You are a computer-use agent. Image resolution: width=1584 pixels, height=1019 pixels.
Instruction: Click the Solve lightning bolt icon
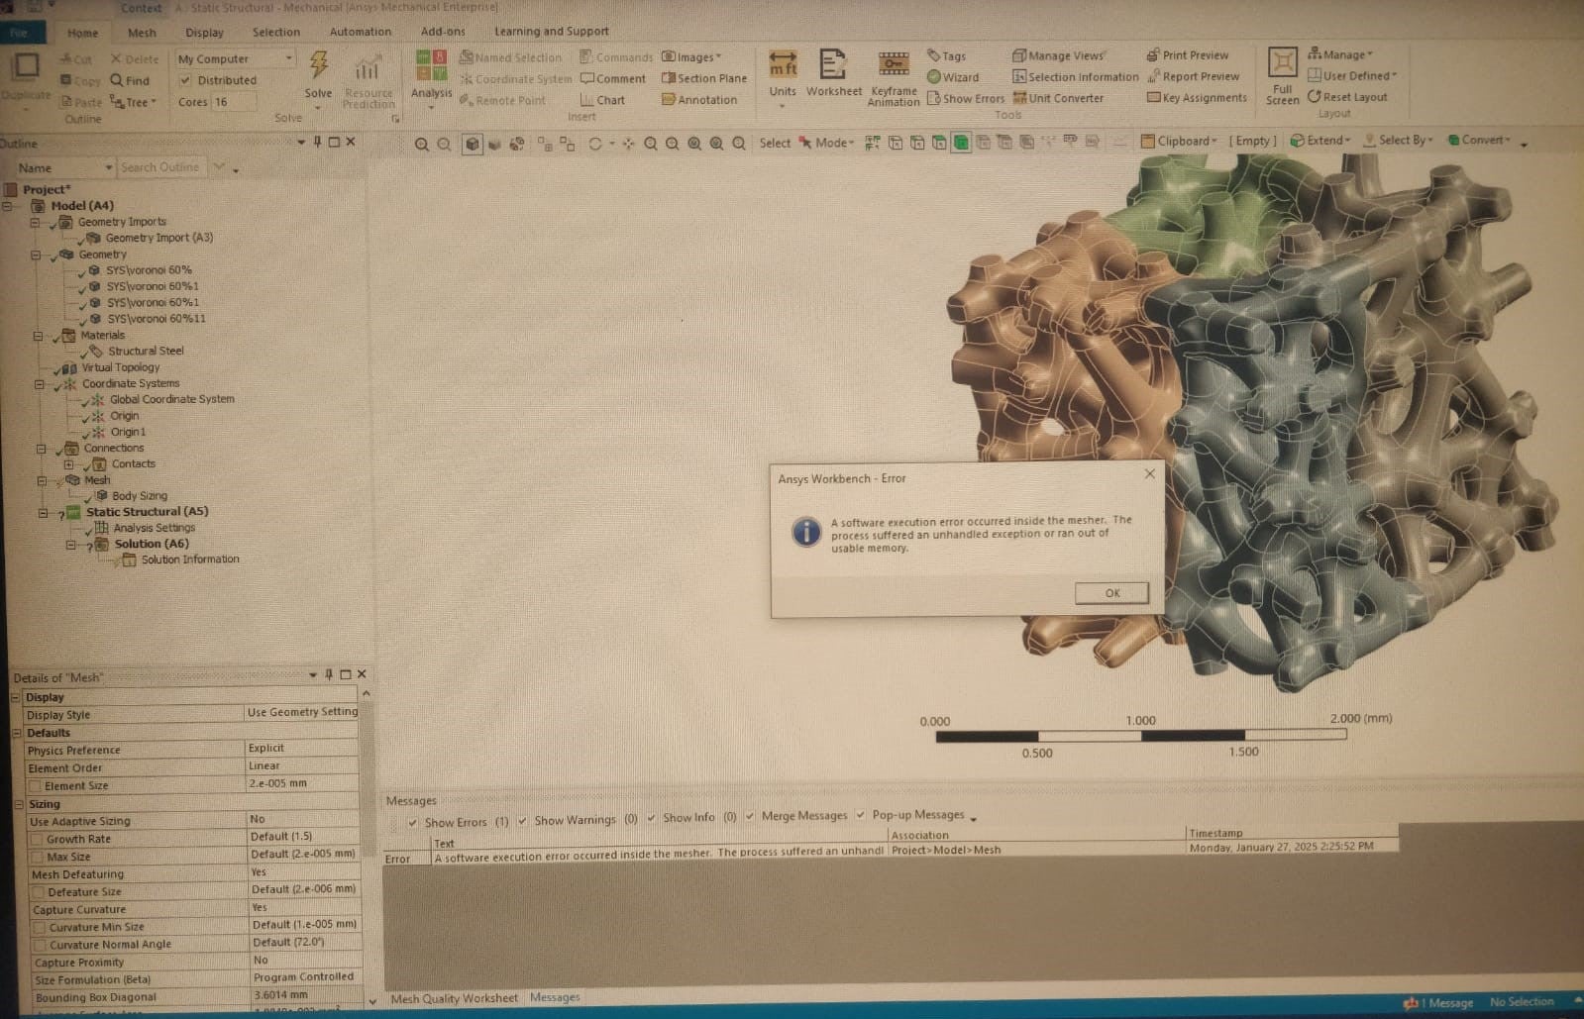pos(318,65)
